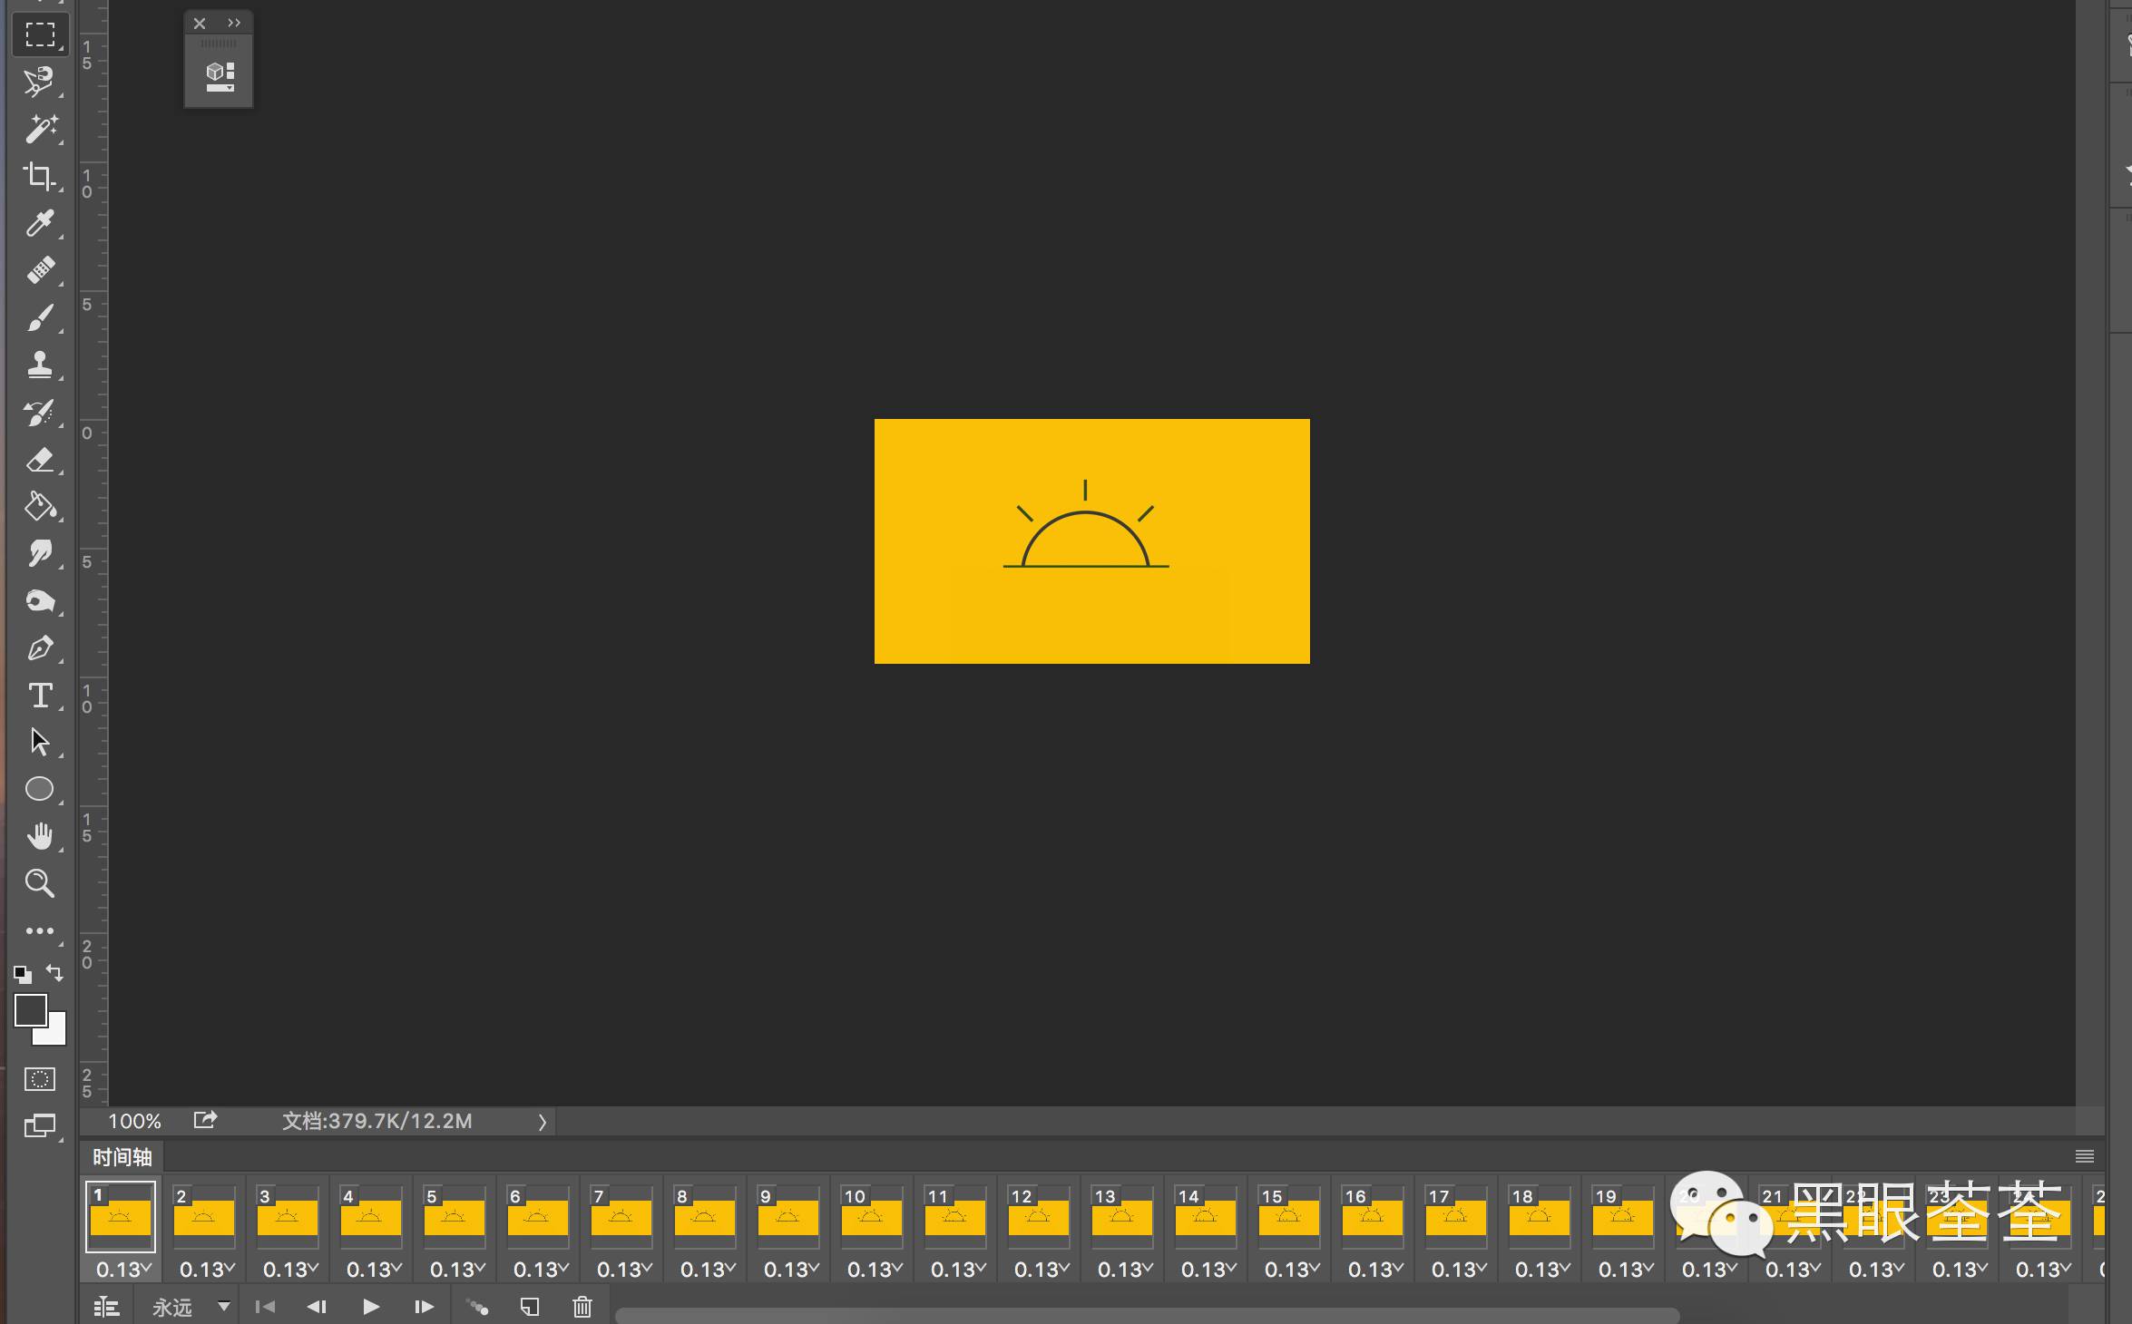Select the Sponge/Dodge tool

point(40,601)
